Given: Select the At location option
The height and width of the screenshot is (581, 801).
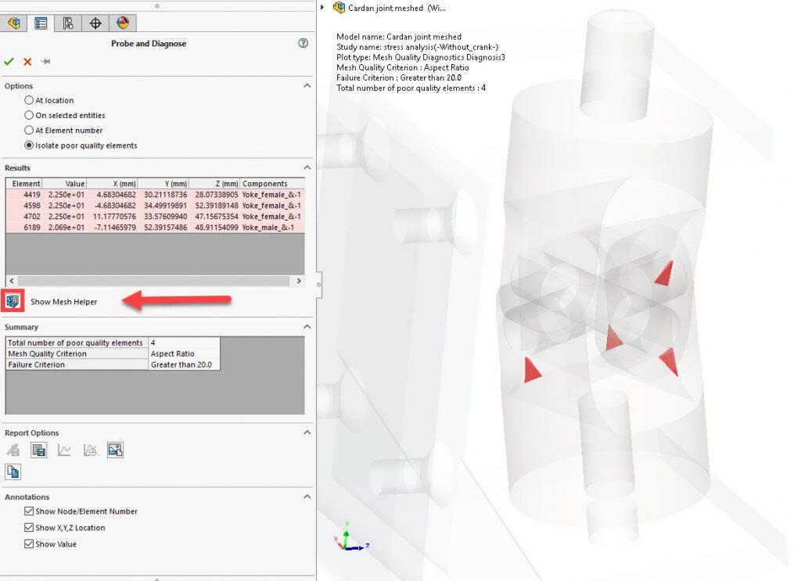Looking at the screenshot, I should pos(30,100).
